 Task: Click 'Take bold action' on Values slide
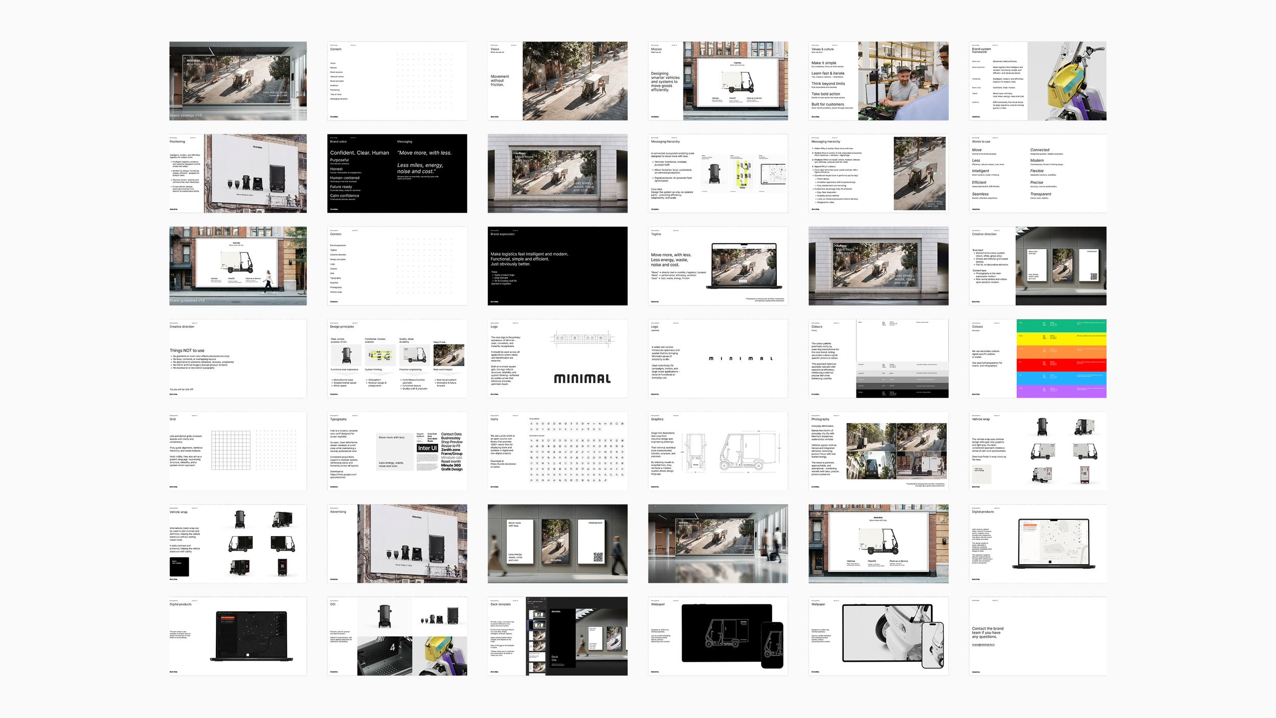[826, 94]
